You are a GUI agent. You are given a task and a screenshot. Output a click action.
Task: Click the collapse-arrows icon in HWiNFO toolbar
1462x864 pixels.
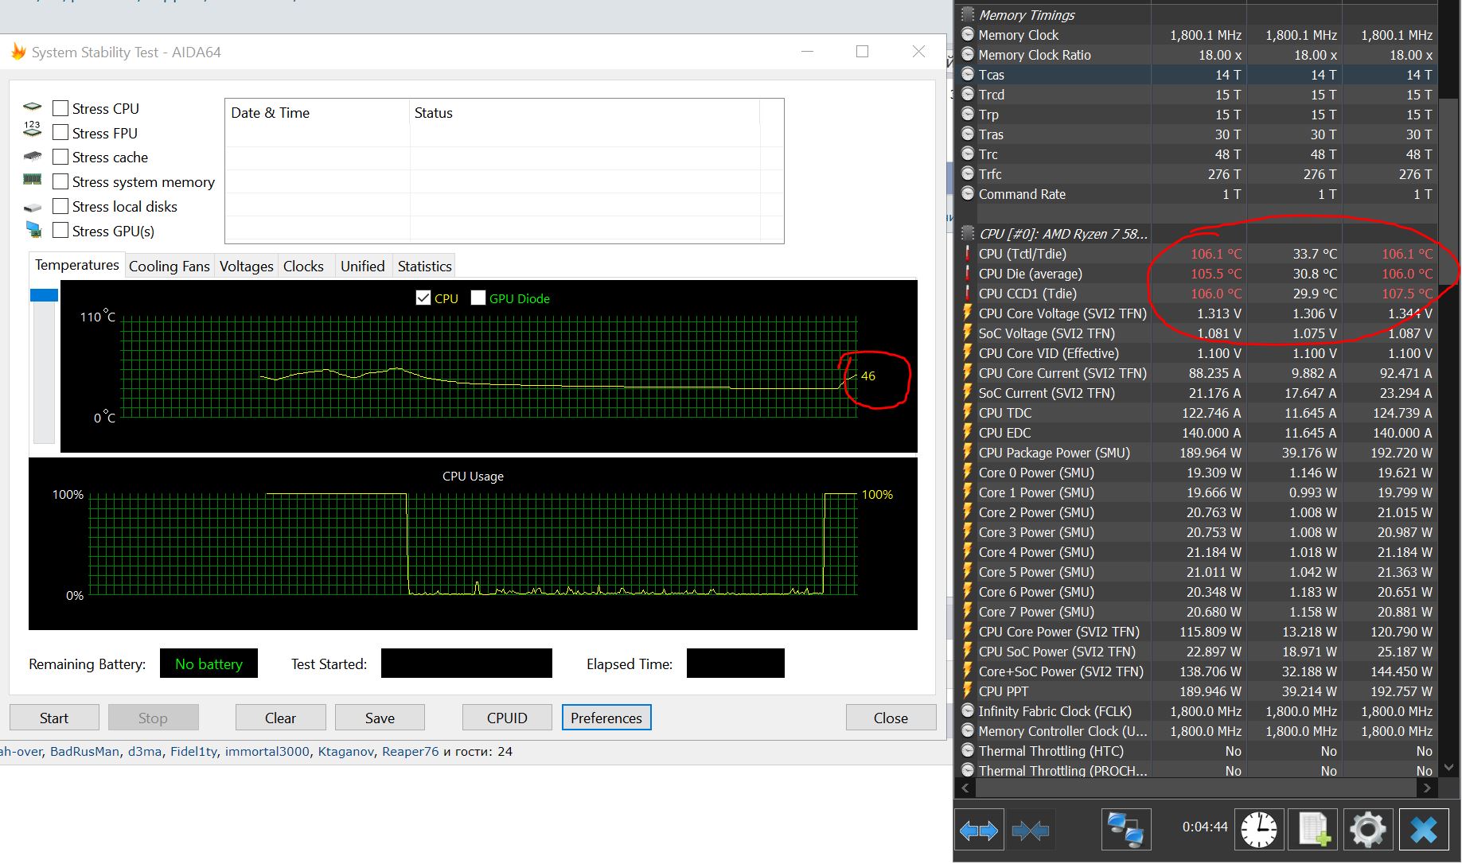tap(1031, 831)
